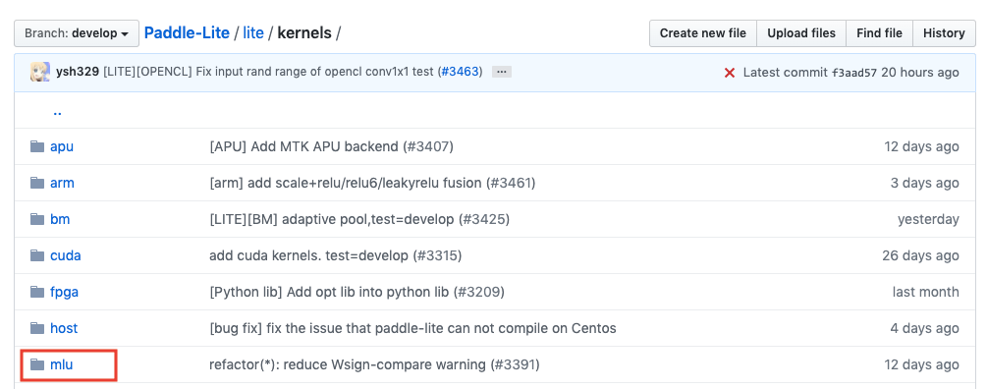This screenshot has width=987, height=389.
Task: Click the '20 hours ago' commit timestamp
Action: [920, 73]
